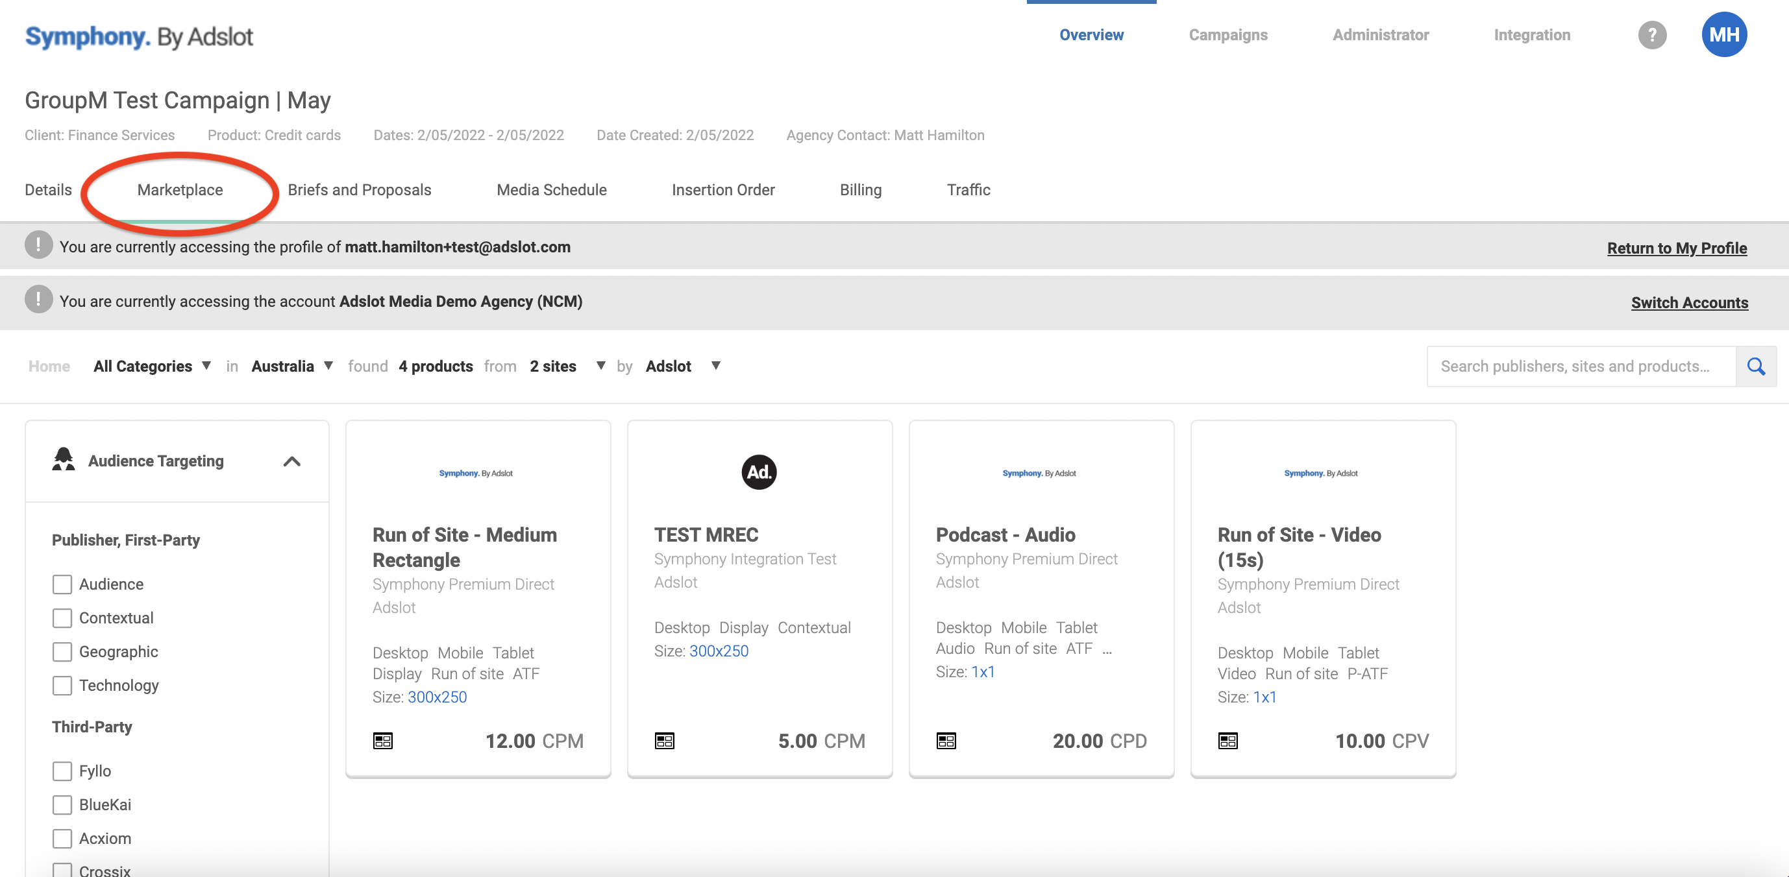Image resolution: width=1789 pixels, height=877 pixels.
Task: Switch to the Marketplace tab
Action: coord(180,189)
